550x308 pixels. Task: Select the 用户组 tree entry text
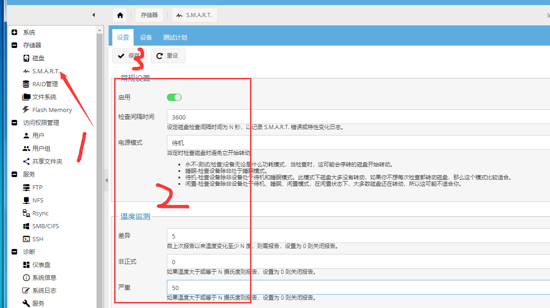point(42,148)
